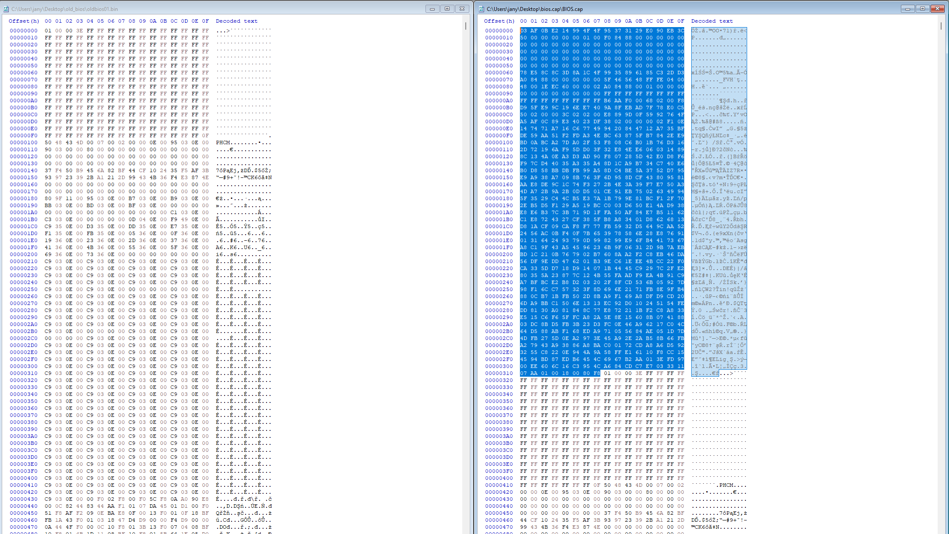This screenshot has height=534, width=949.
Task: Click the BIOS.cap vertical scrollbar thumb
Action: click(x=941, y=26)
